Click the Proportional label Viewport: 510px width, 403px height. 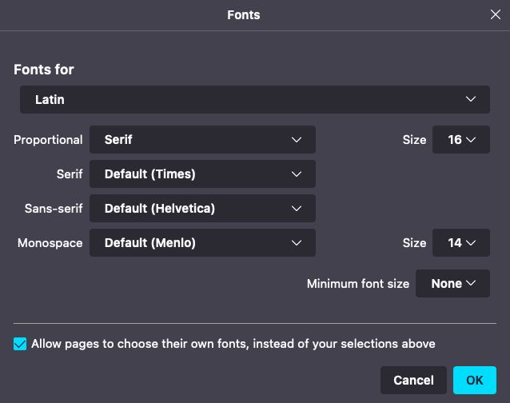click(x=48, y=140)
